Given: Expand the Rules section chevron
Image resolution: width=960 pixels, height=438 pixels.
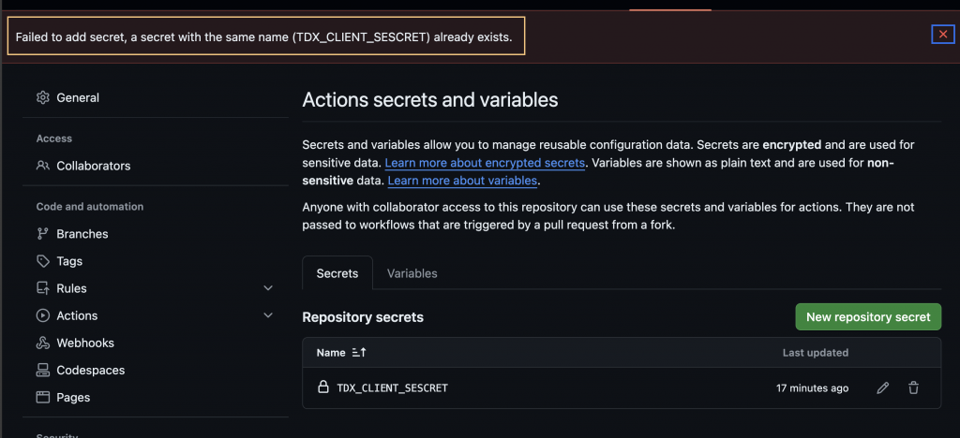Looking at the screenshot, I should coord(268,288).
